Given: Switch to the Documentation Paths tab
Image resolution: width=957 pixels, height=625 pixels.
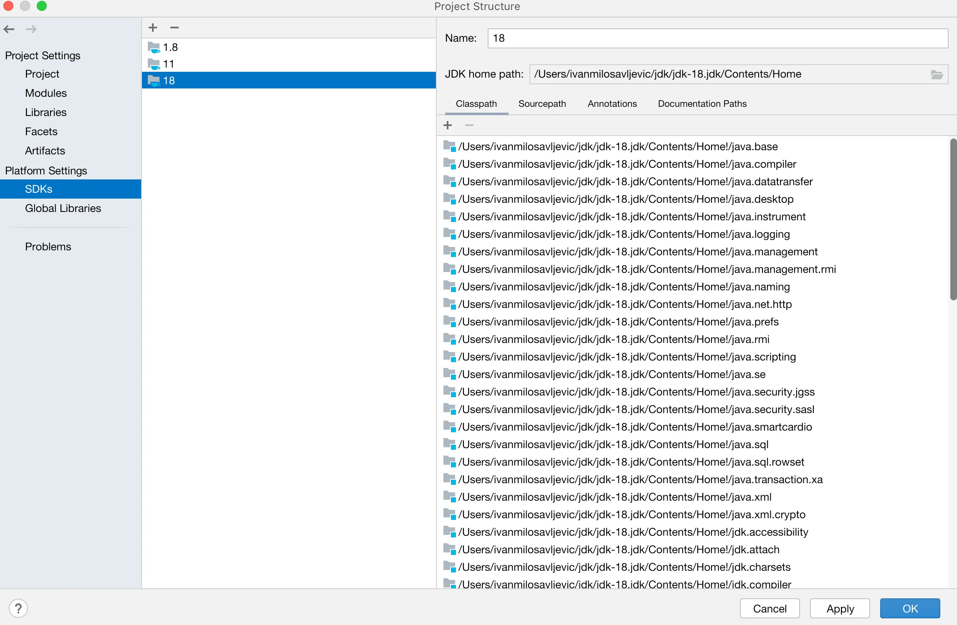Looking at the screenshot, I should pyautogui.click(x=702, y=103).
